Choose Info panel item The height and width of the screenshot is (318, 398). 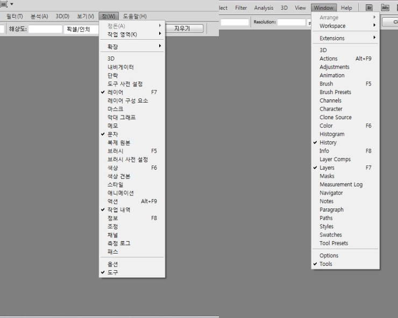(345, 151)
